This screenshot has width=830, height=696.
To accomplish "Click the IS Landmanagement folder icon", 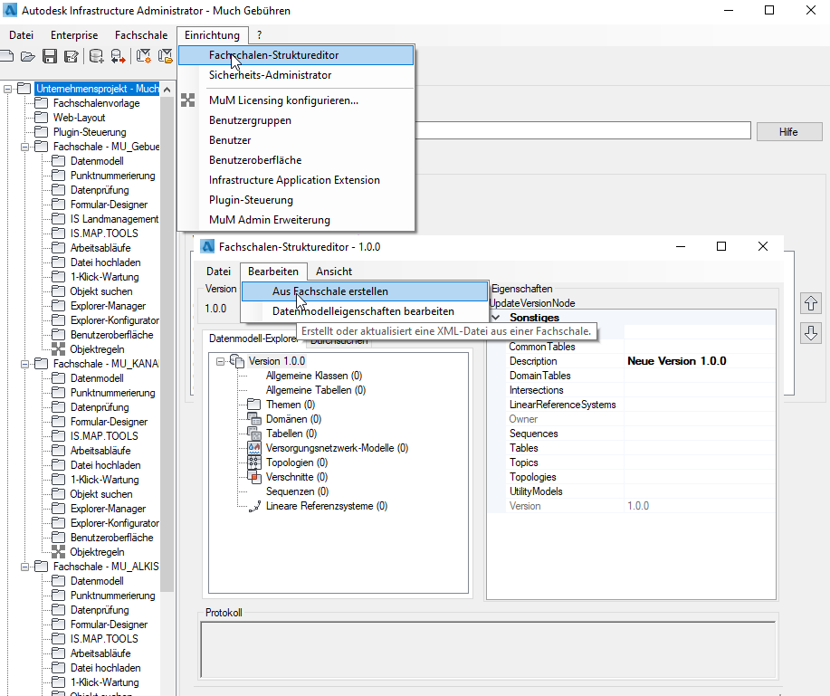I will [58, 219].
